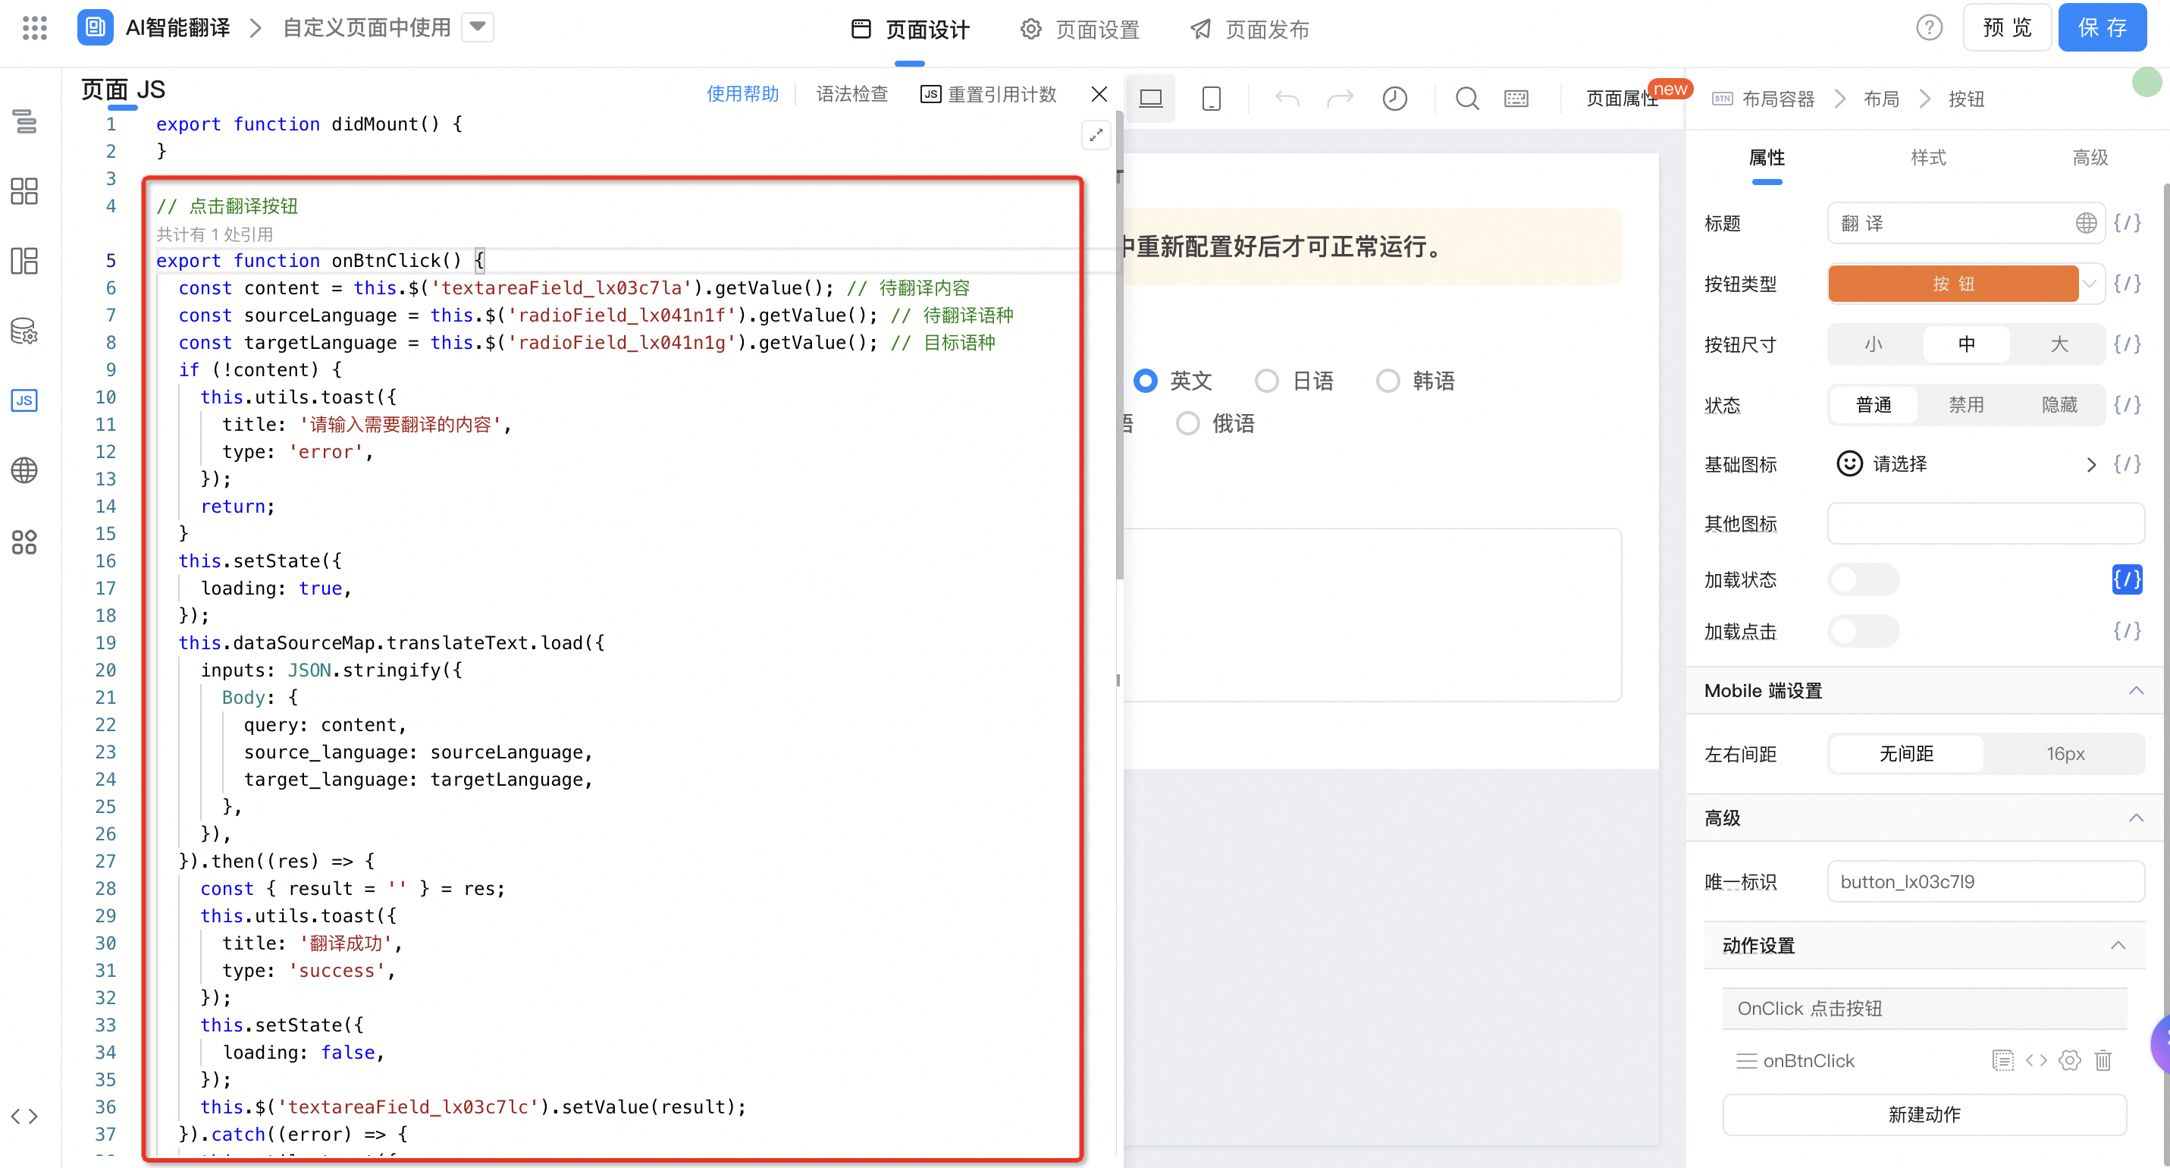This screenshot has width=2170, height=1168.
Task: Collapse the Mobile 端设置 section
Action: [x=2137, y=691]
